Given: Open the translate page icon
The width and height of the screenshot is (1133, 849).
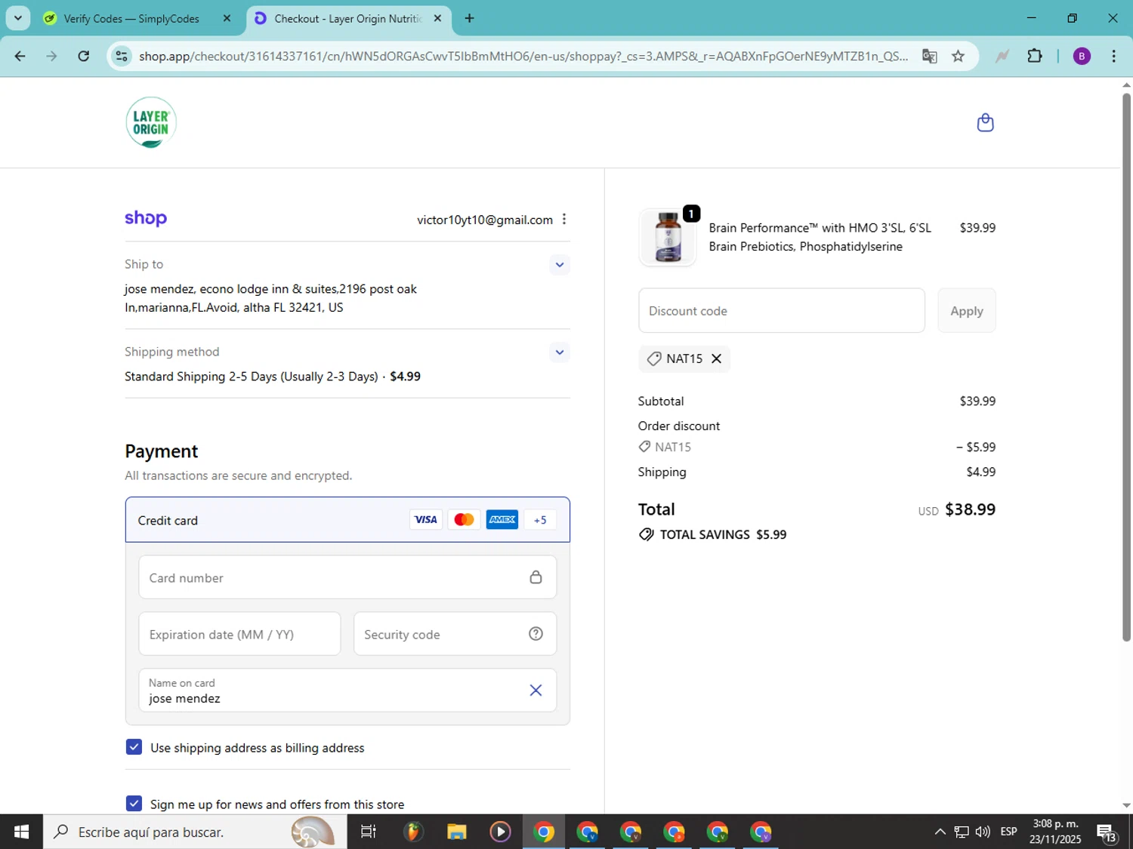Looking at the screenshot, I should click(x=929, y=56).
